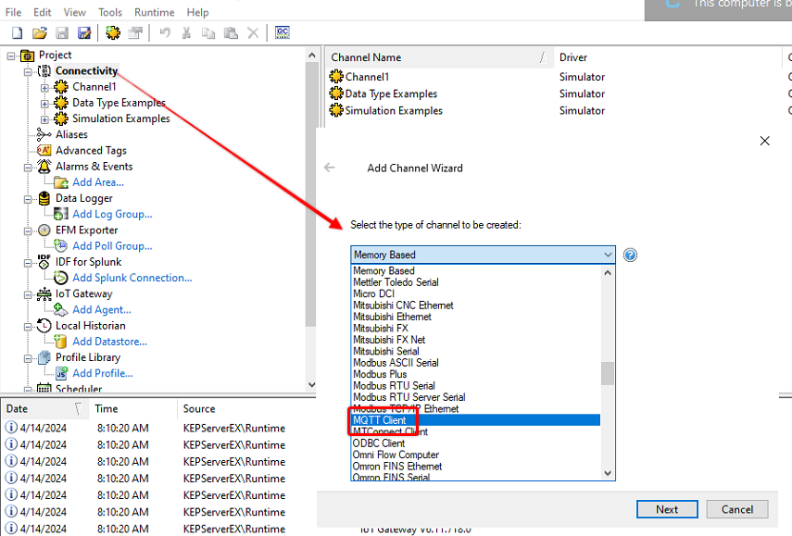The height and width of the screenshot is (536, 792).
Task: Click the Add Datastore... link
Action: [109, 342]
